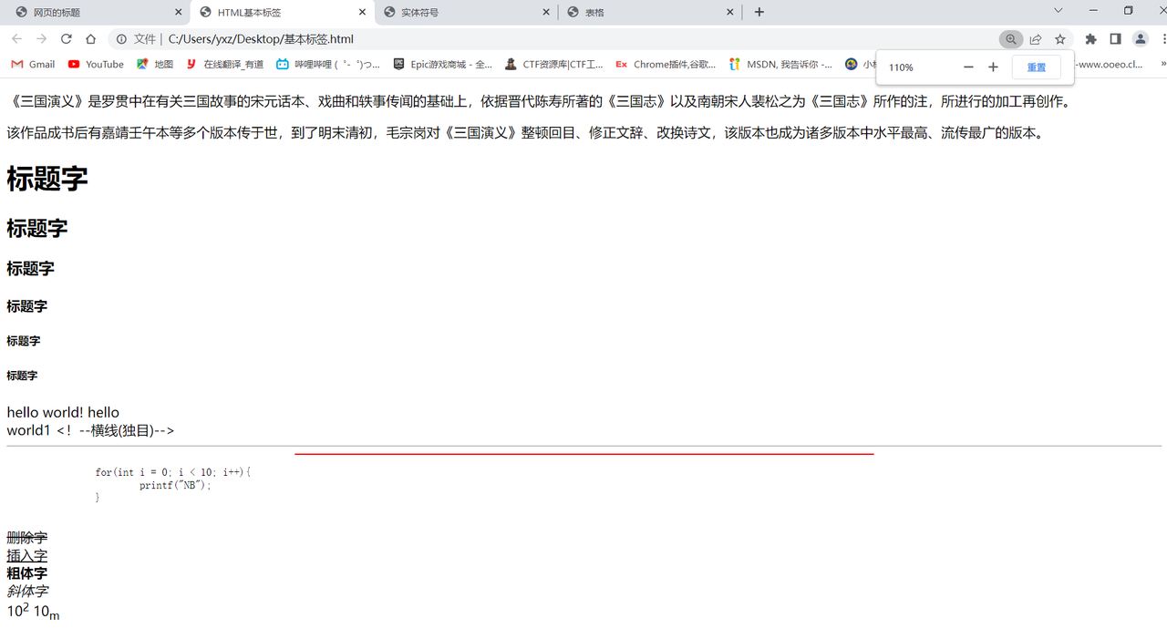Screen dimensions: 1167x629
Task: Open the 哔哩哔哩 bookmark
Action: click(x=328, y=65)
